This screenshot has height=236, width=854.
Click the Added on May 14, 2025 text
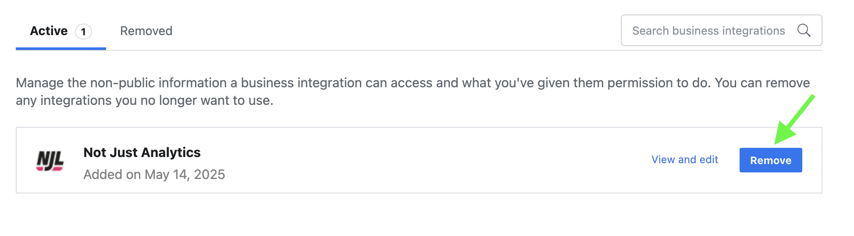(x=154, y=175)
